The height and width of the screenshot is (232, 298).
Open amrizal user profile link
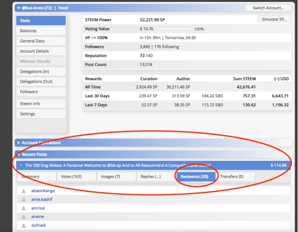(38, 208)
